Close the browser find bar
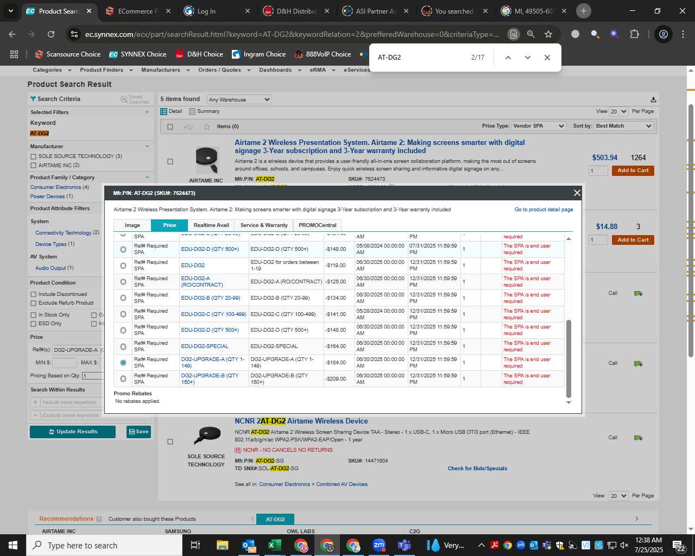This screenshot has width=695, height=556. pyautogui.click(x=547, y=58)
